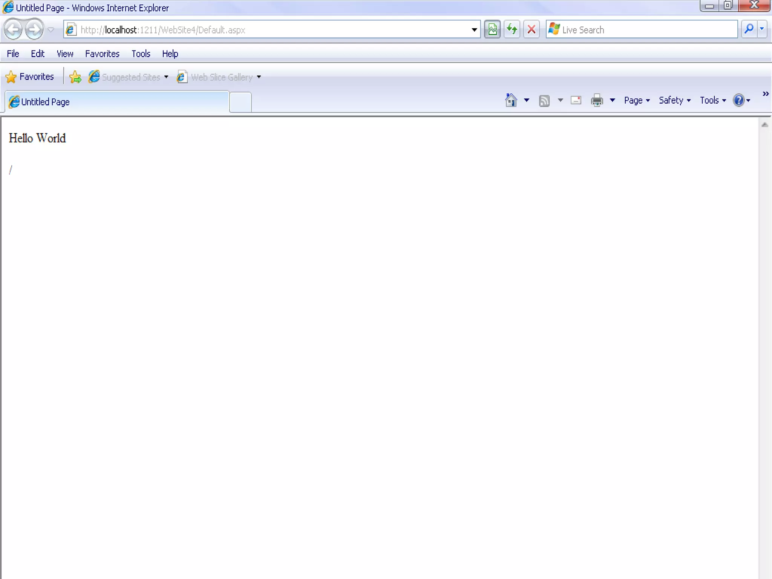Screen dimensions: 772x579
Task: Expand the address bar history dropdown
Action: tap(474, 30)
